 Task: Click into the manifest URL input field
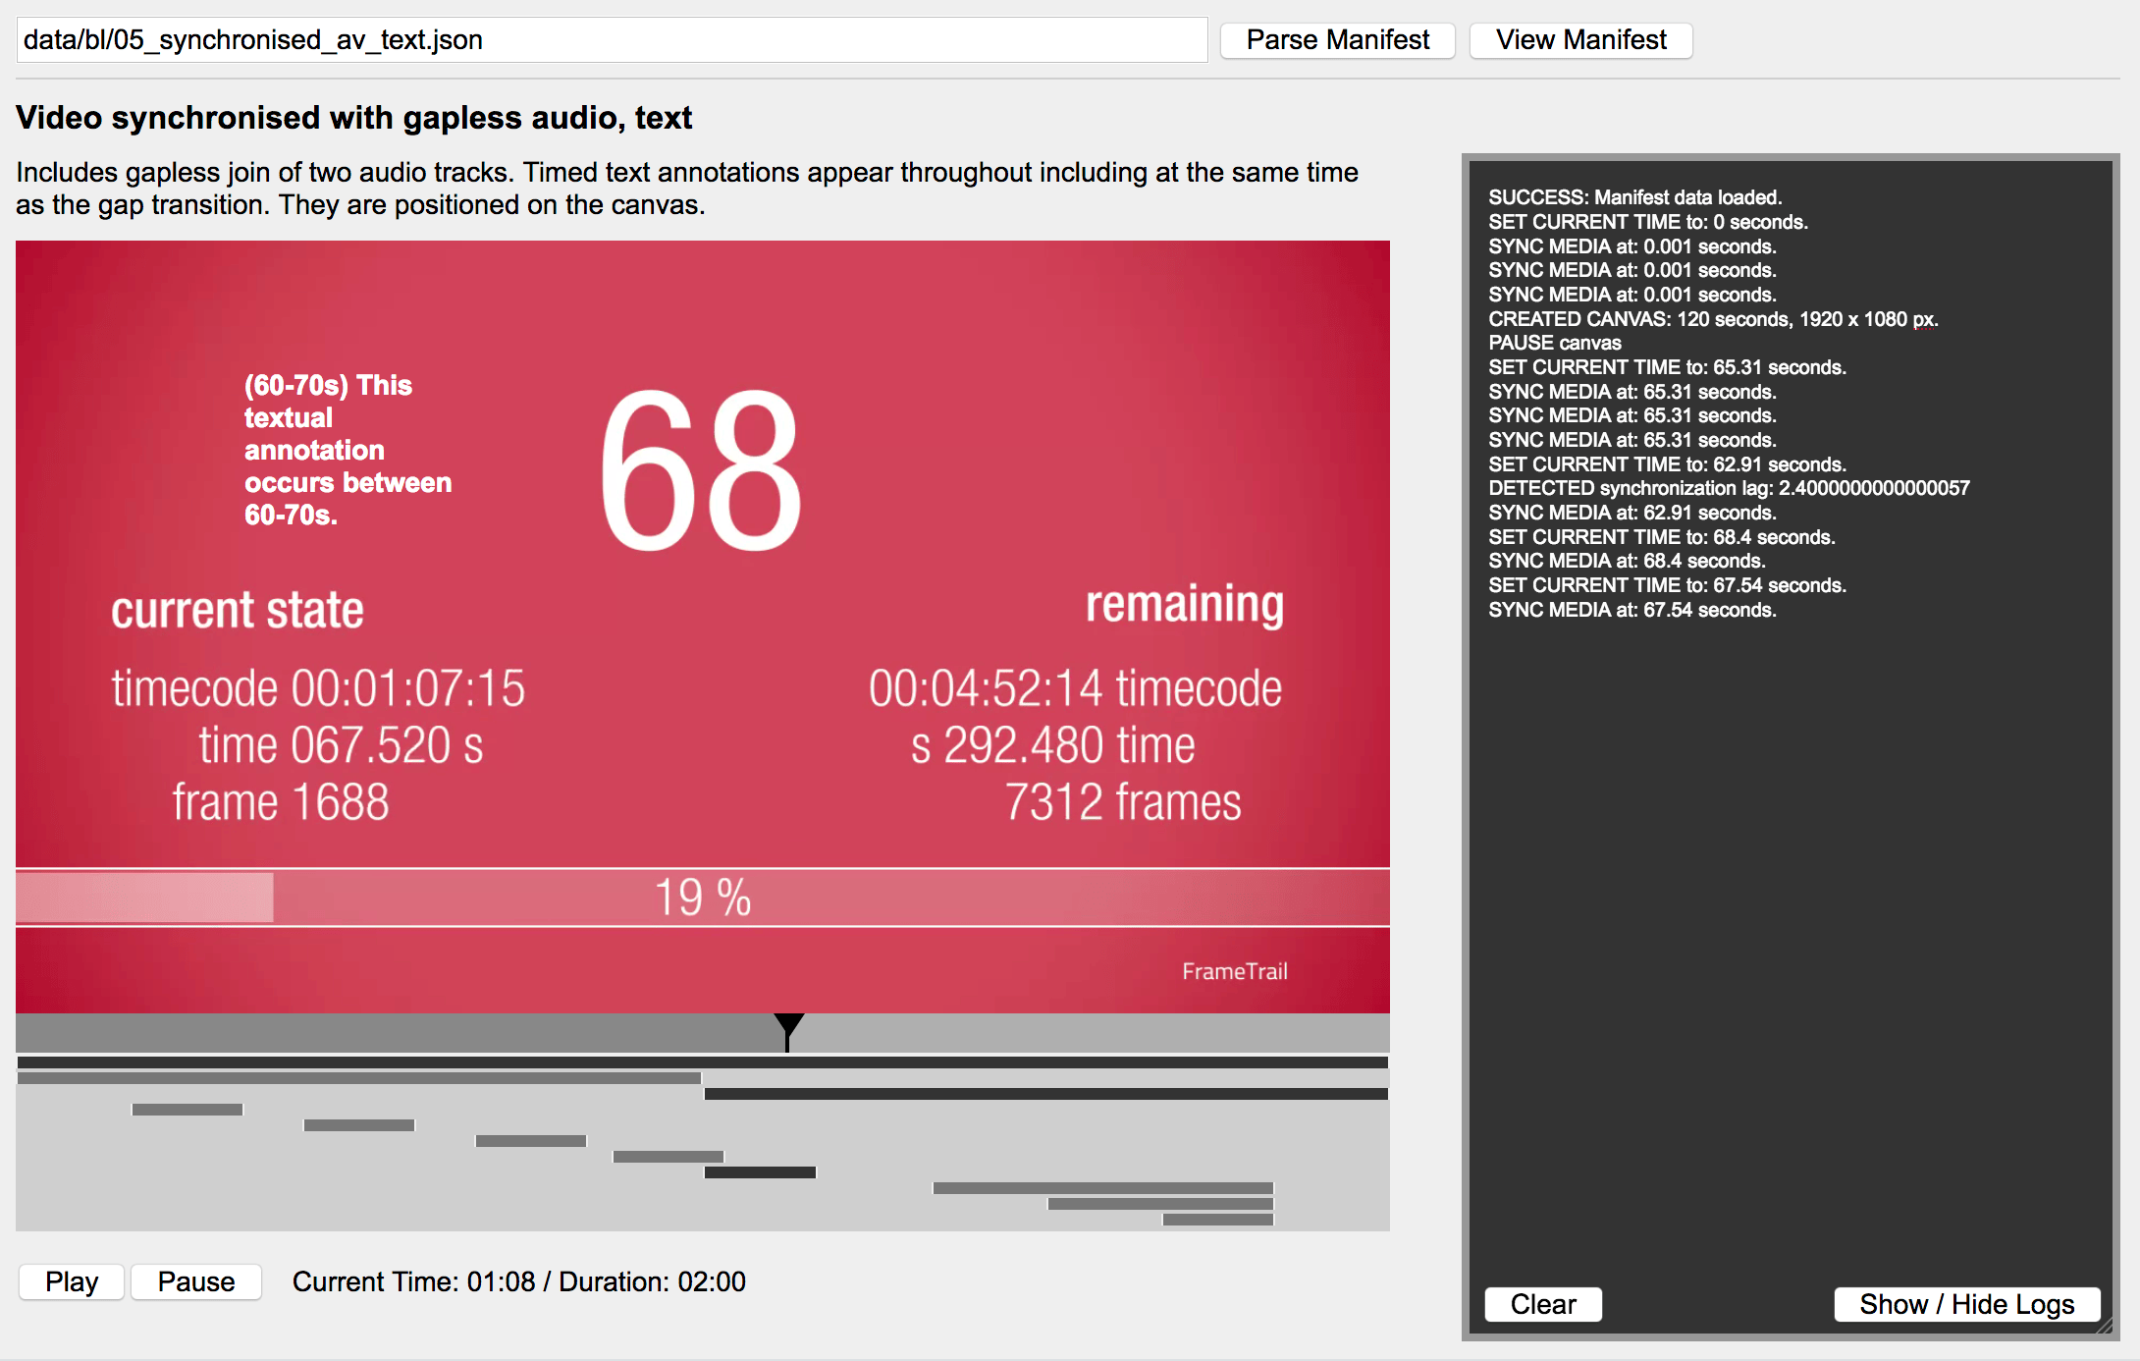[611, 40]
